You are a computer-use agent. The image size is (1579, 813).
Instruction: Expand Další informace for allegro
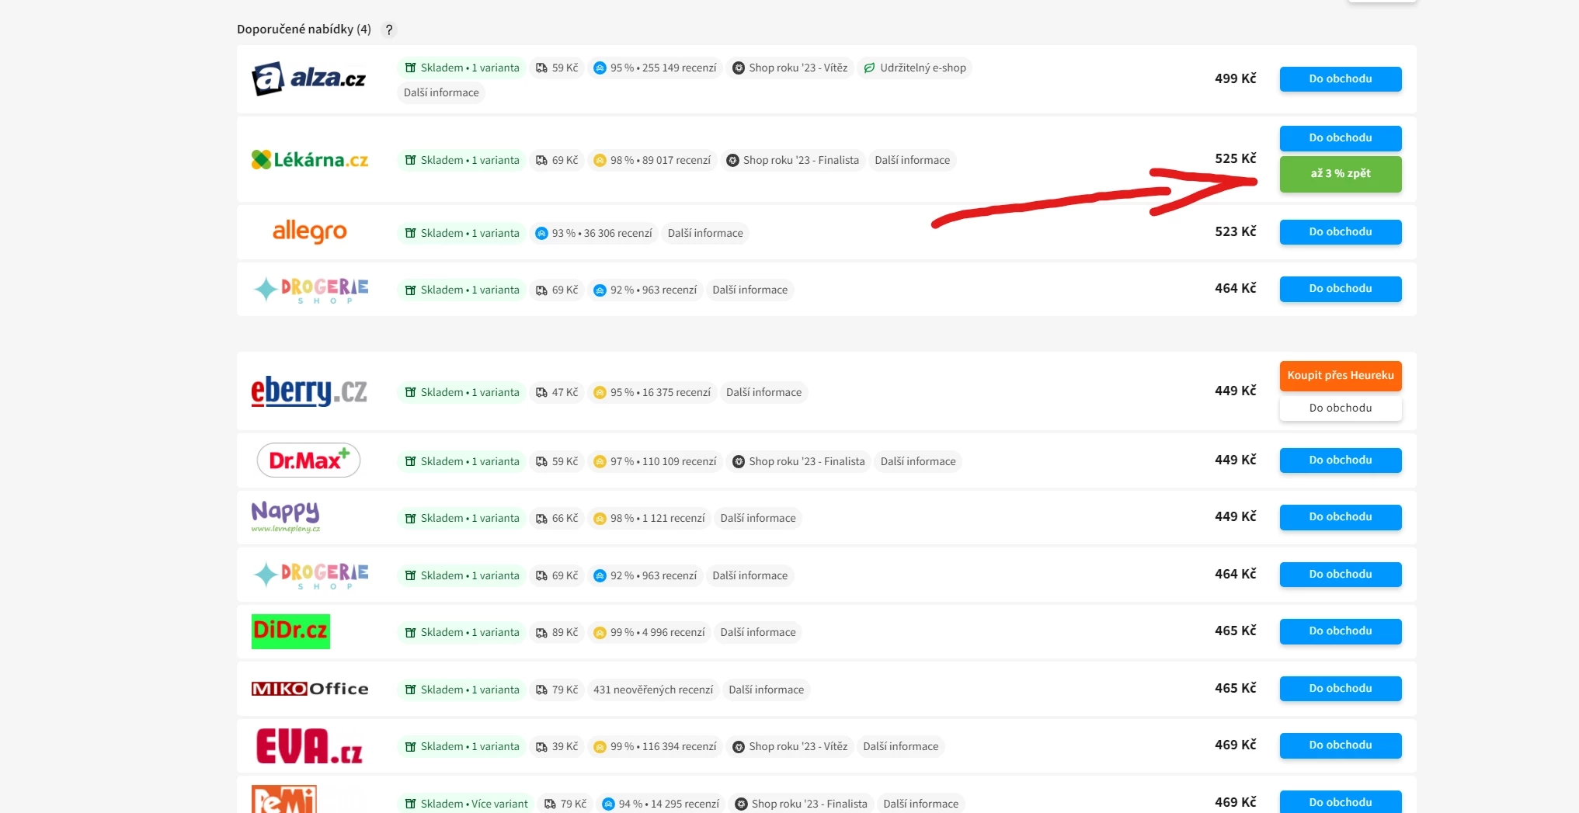[705, 233]
